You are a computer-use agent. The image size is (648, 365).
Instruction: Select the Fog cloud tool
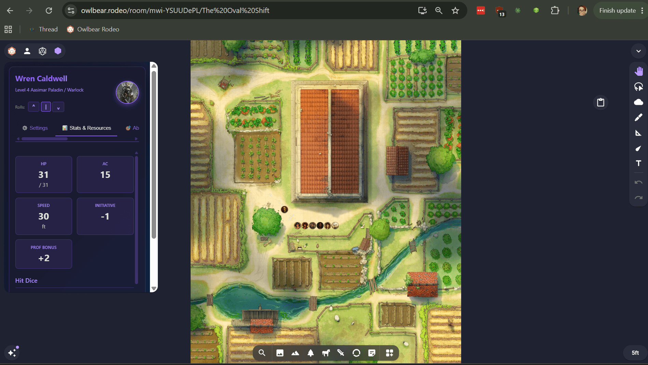[x=638, y=102]
